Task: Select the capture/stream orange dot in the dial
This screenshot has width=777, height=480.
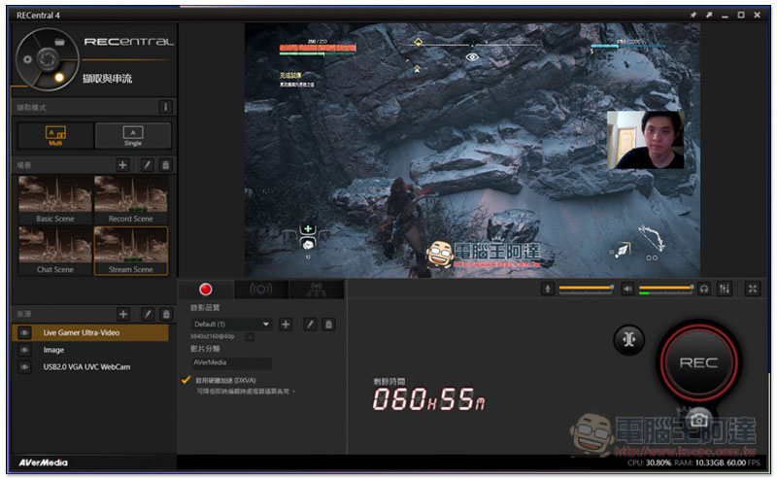Action: click(59, 78)
